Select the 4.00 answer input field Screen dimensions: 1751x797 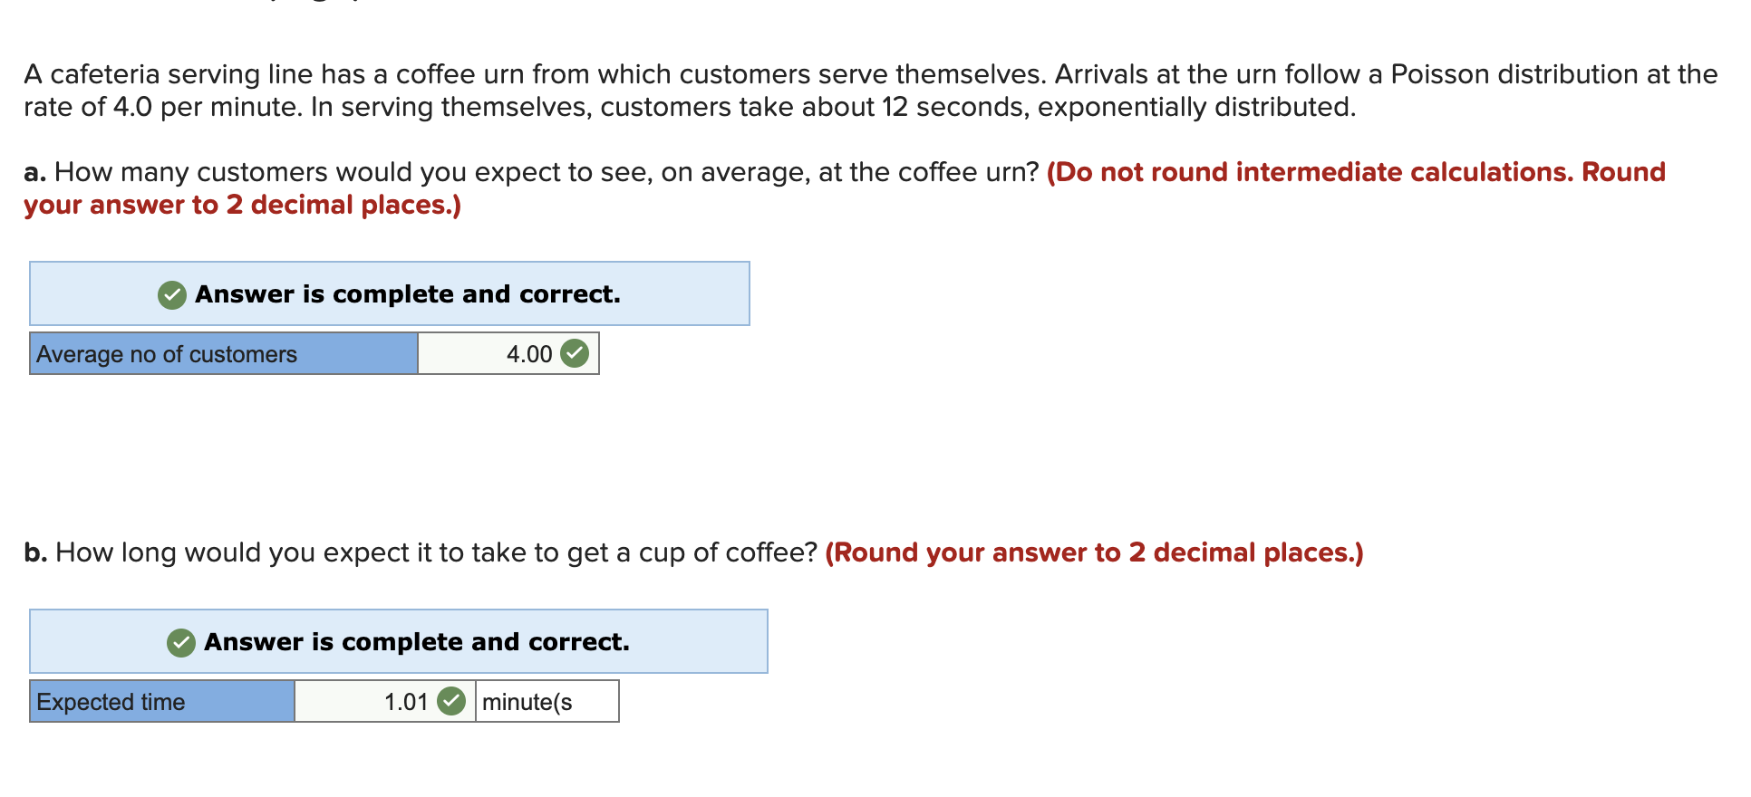click(508, 354)
